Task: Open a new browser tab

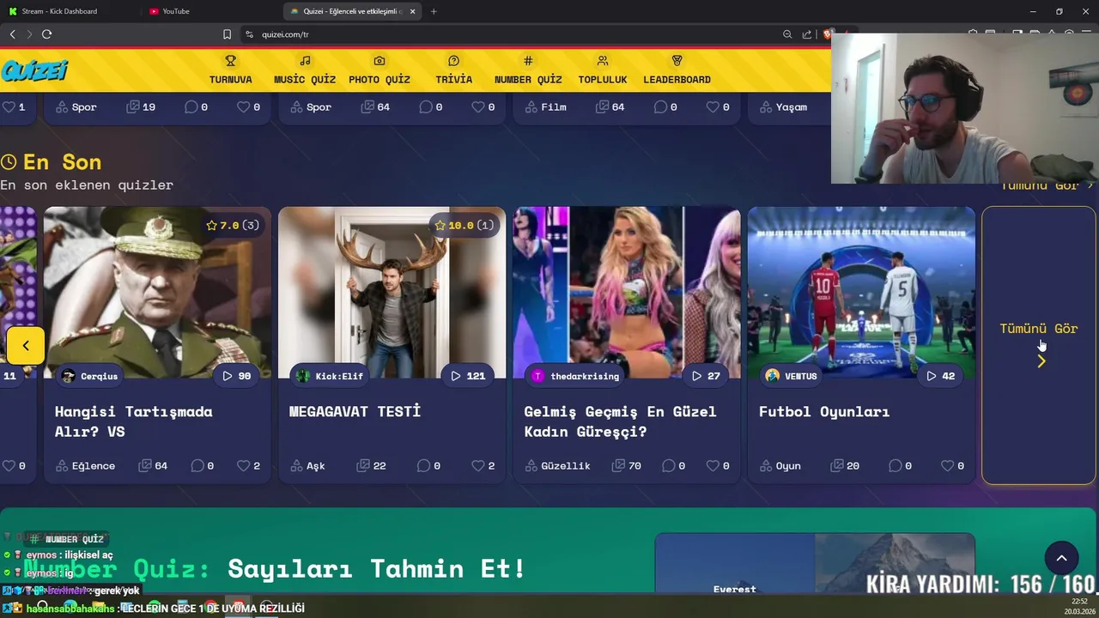Action: pos(434,11)
